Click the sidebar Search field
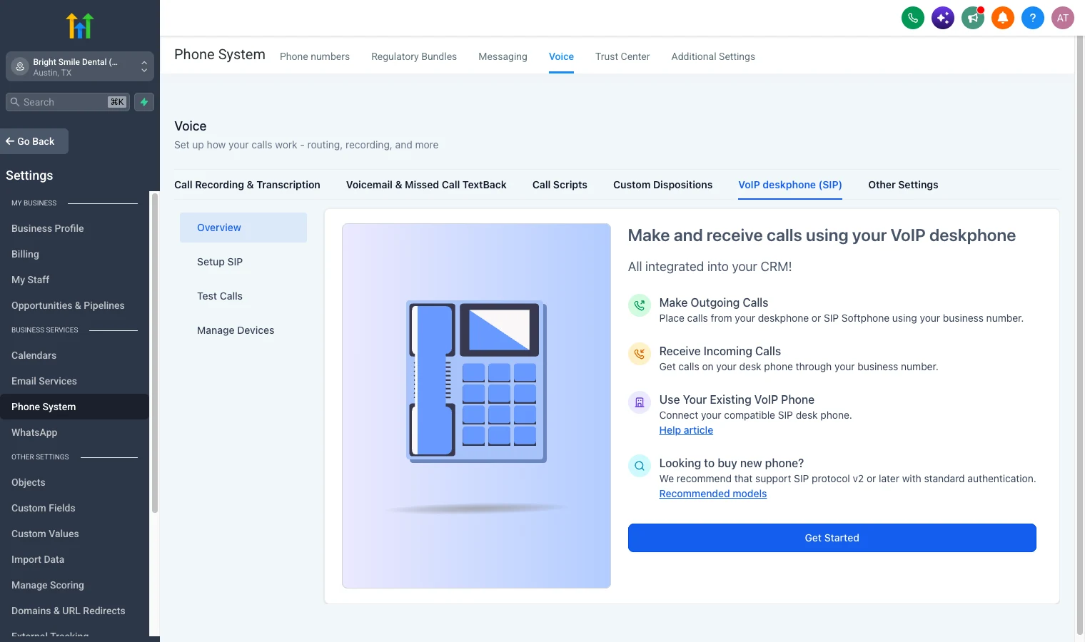 coord(68,102)
